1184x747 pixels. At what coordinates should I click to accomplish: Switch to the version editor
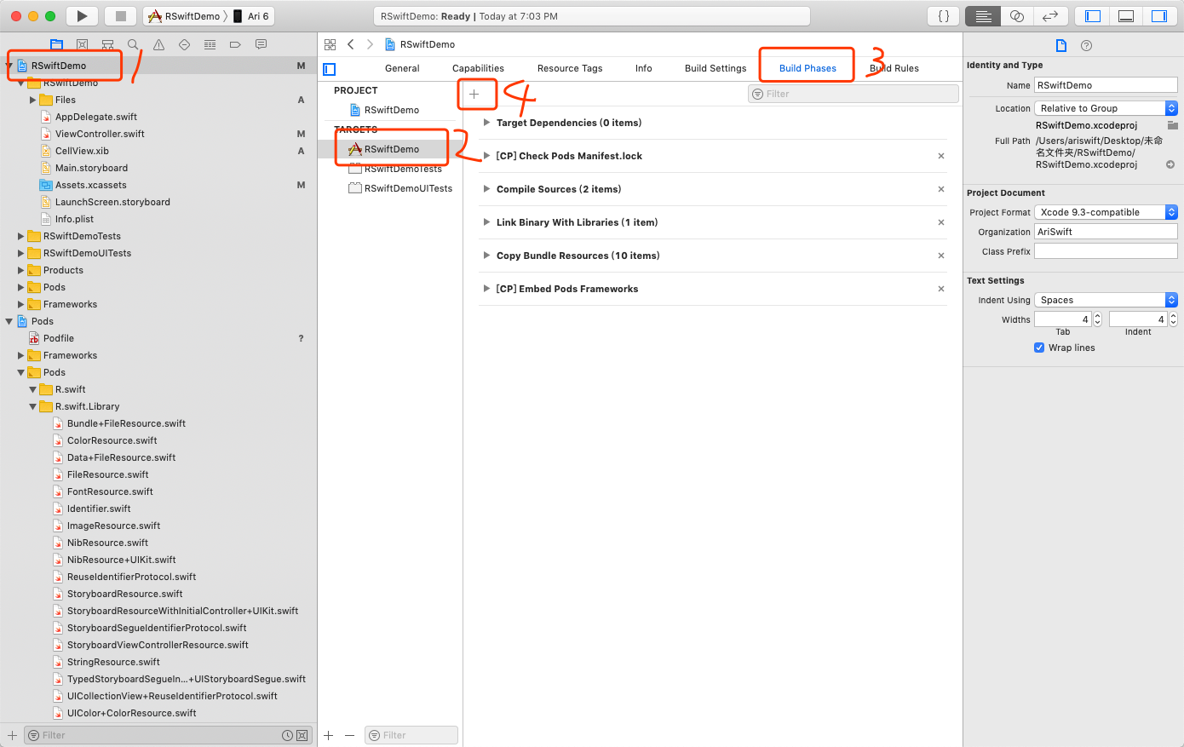[1050, 16]
